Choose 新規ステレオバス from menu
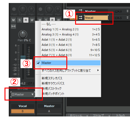 coord(68,78)
